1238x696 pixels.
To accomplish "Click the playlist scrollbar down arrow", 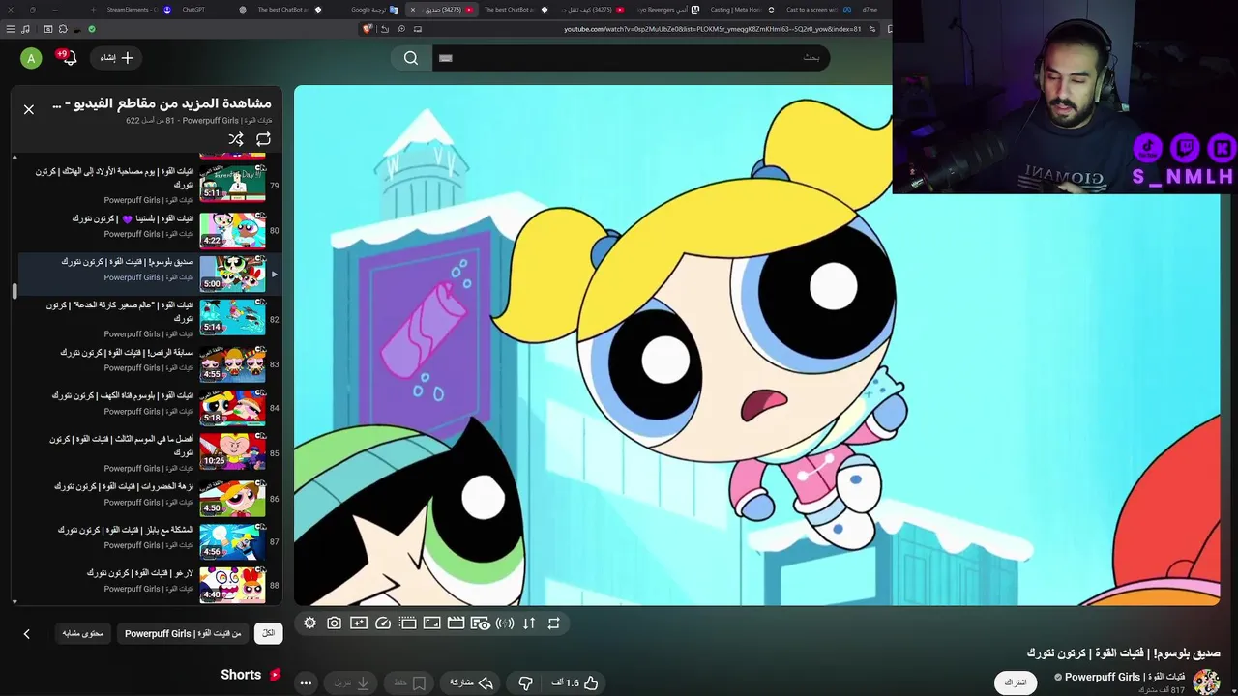I will [x=15, y=601].
